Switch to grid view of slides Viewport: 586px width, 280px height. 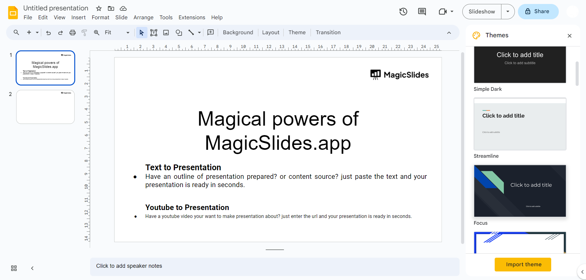pyautogui.click(x=14, y=268)
